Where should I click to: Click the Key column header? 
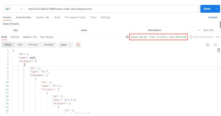click(16, 30)
